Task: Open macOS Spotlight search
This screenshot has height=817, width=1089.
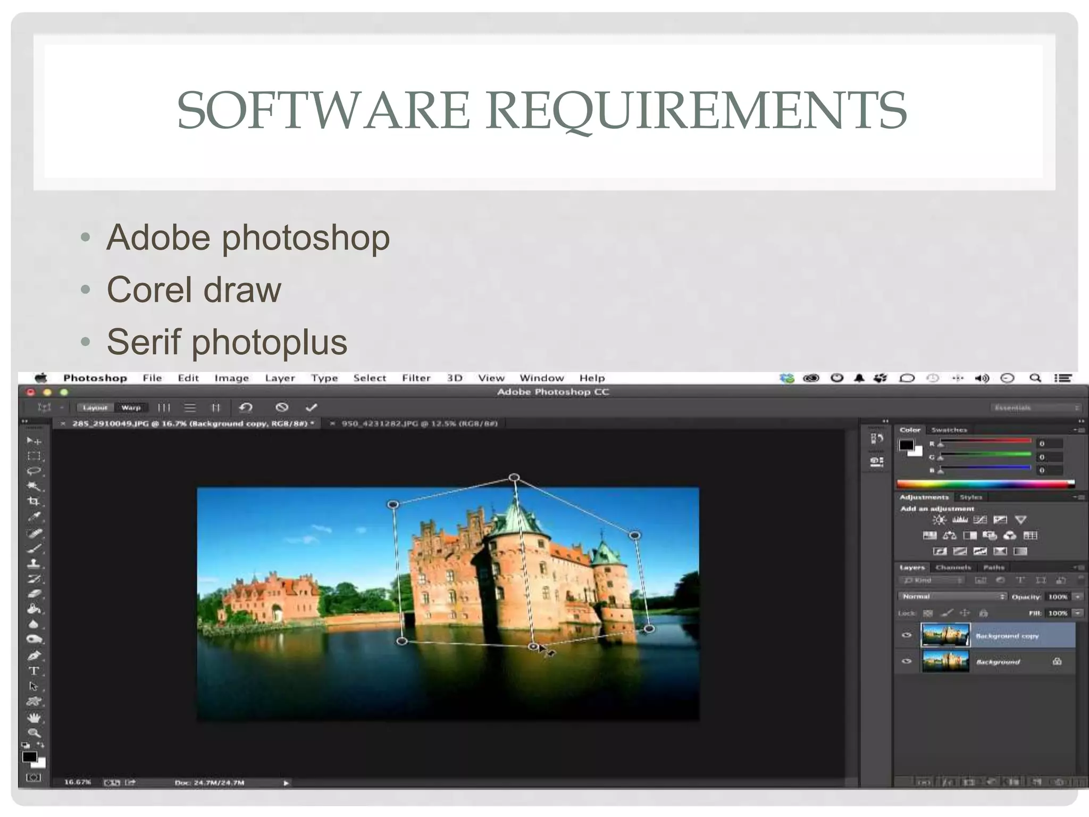Action: 1035,378
